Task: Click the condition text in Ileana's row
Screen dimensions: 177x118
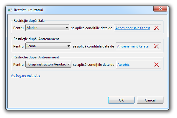Action: [x=93, y=46]
